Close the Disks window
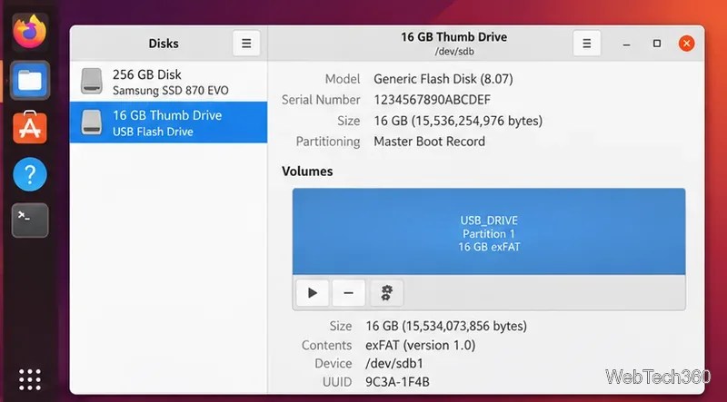Screen dimensions: 727x402 tap(687, 44)
